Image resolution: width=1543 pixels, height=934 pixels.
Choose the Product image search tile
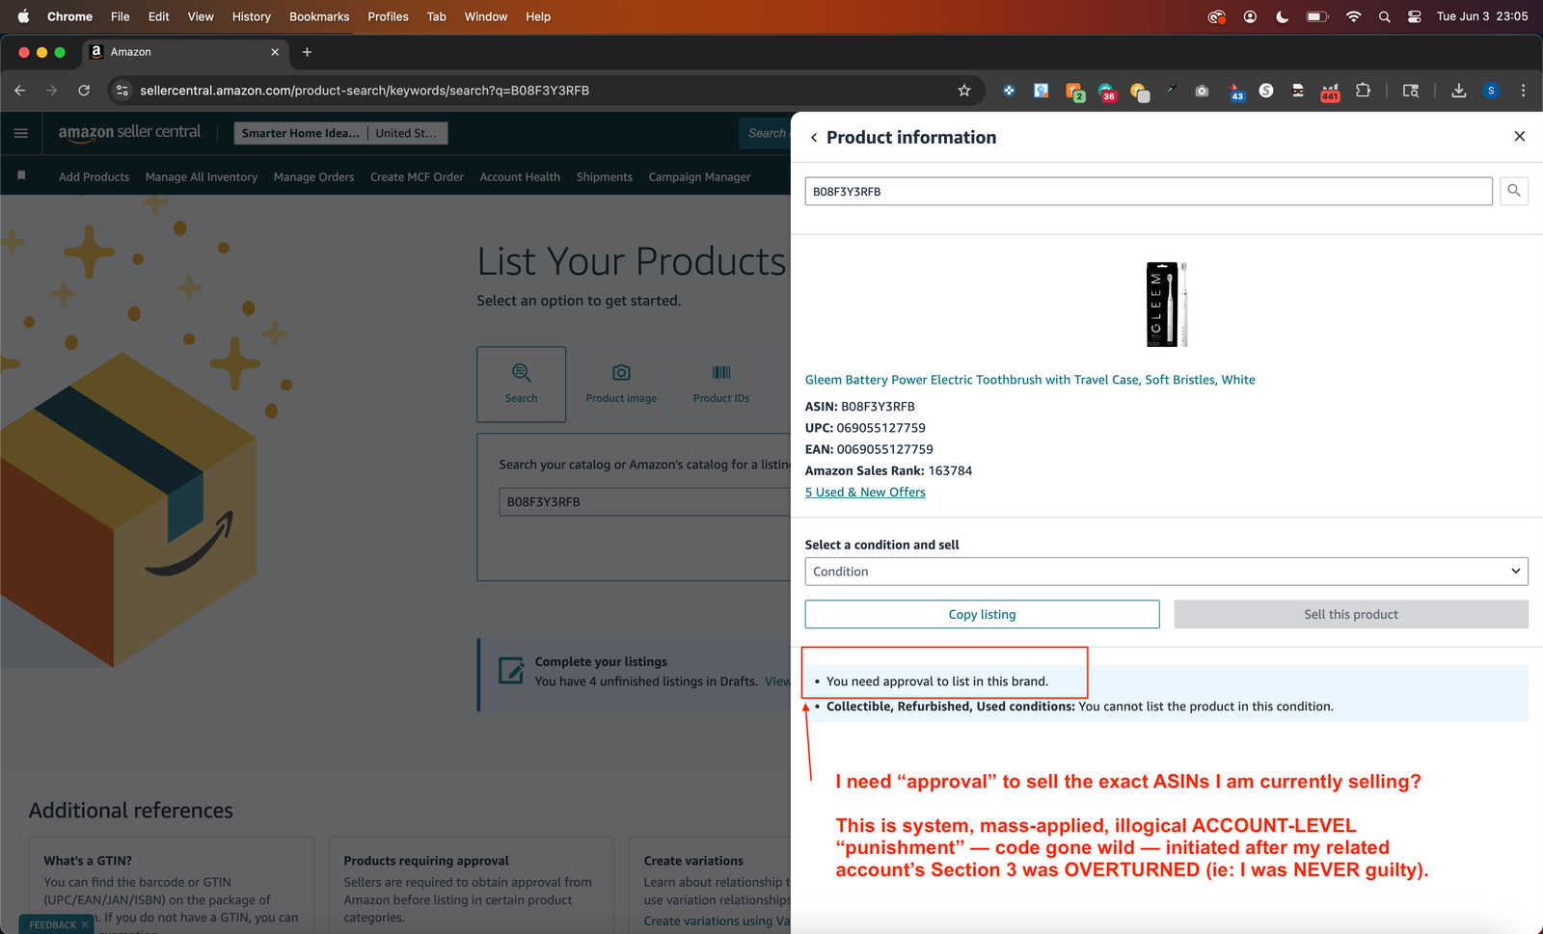click(x=621, y=384)
